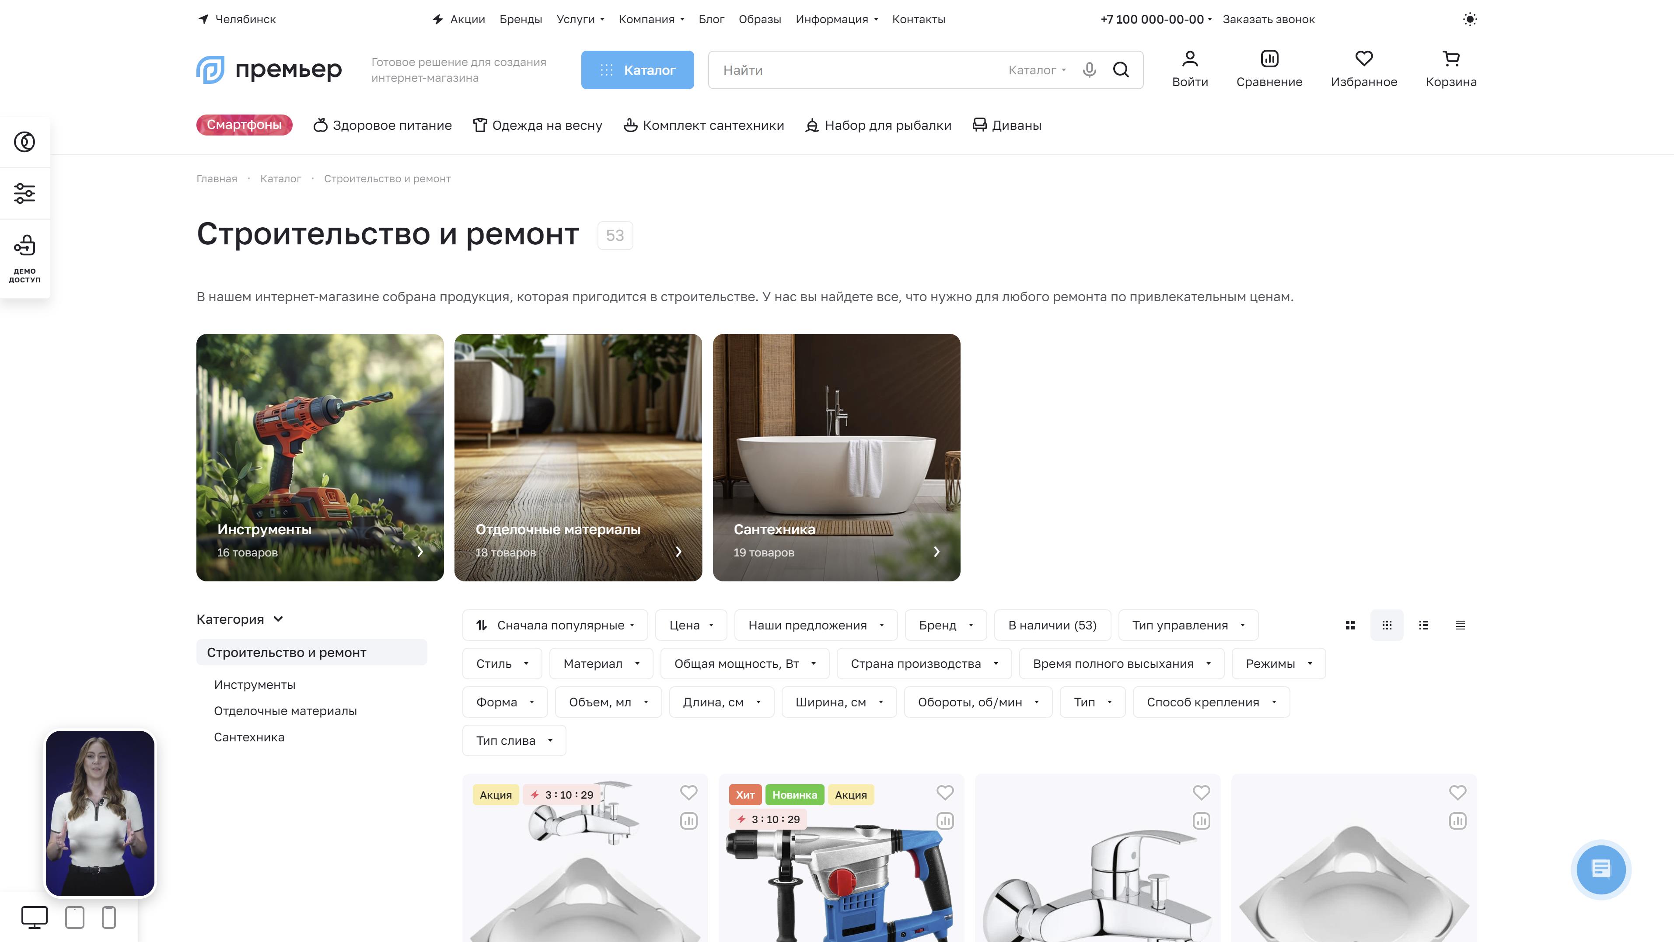Switch to mobile phone preview icon
Image resolution: width=1674 pixels, height=942 pixels.
(109, 918)
